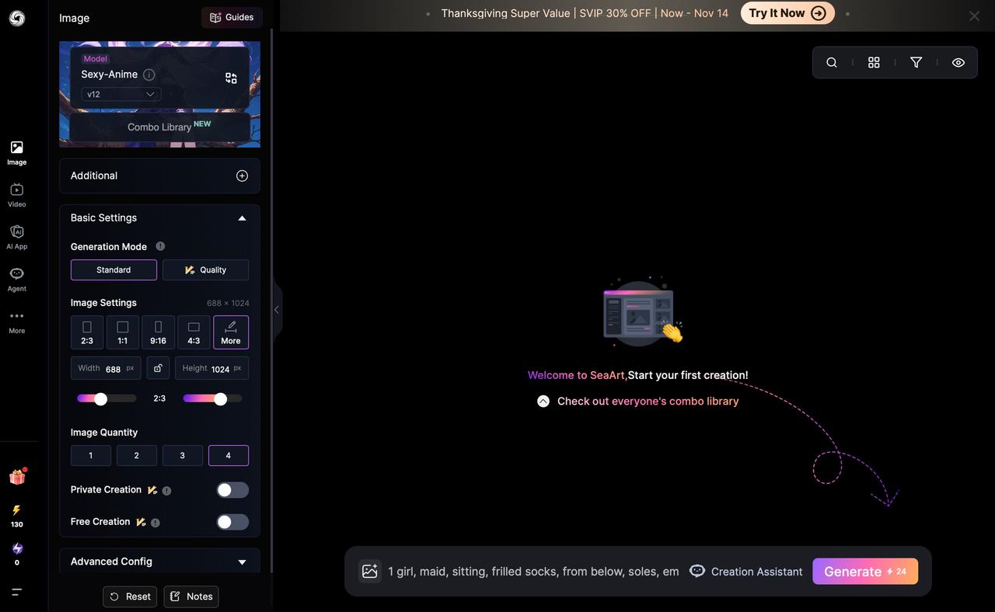Click the Reset button
This screenshot has height=612, width=995.
point(130,596)
